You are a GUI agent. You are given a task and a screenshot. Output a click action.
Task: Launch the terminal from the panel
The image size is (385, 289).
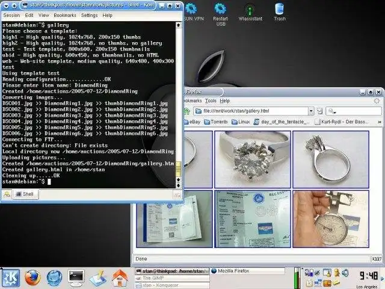(x=76, y=278)
